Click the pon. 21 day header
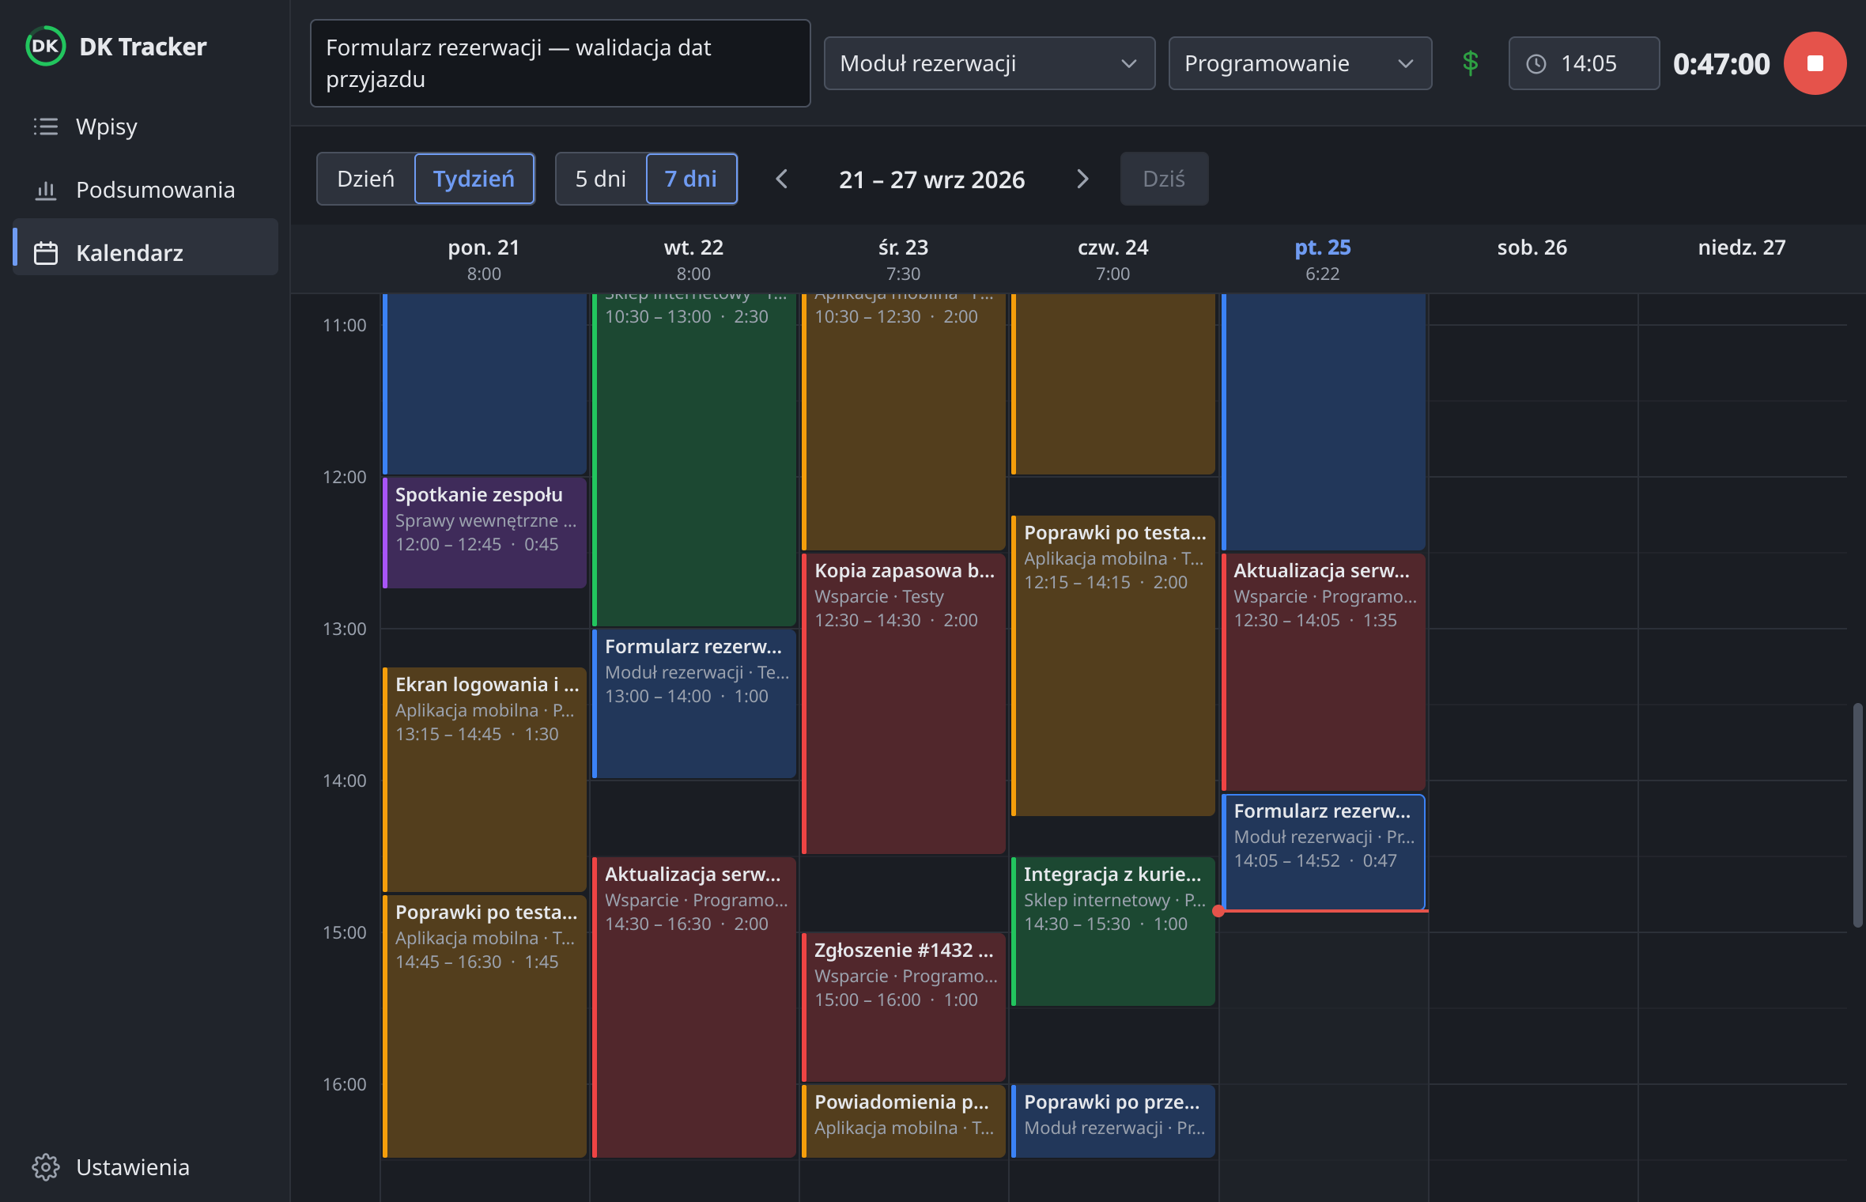Screen dimensions: 1866x1202 click(x=484, y=259)
